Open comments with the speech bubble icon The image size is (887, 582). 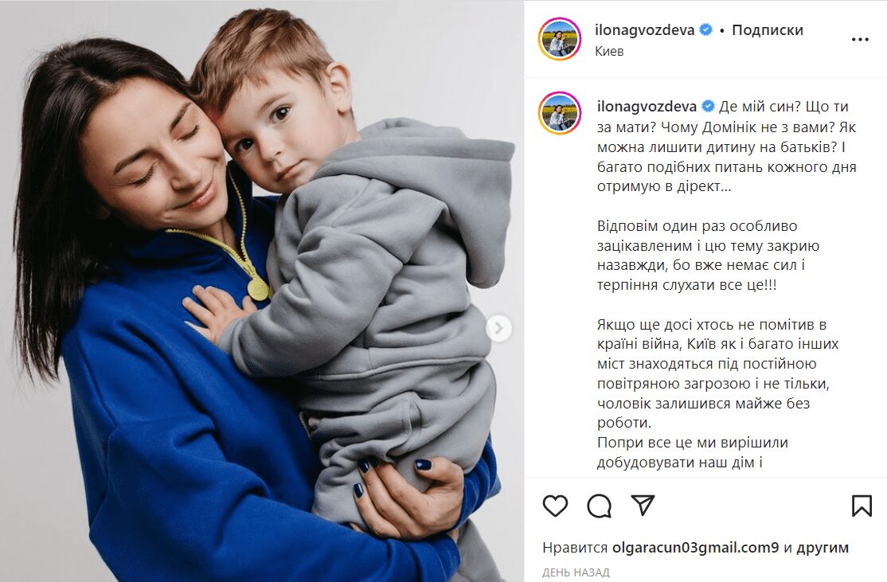tap(599, 506)
